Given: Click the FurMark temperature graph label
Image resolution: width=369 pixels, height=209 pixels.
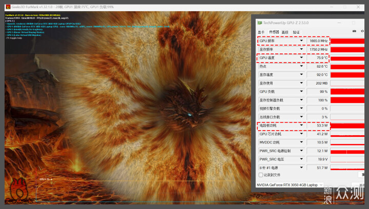Looking at the screenshot, I should point(45,179).
